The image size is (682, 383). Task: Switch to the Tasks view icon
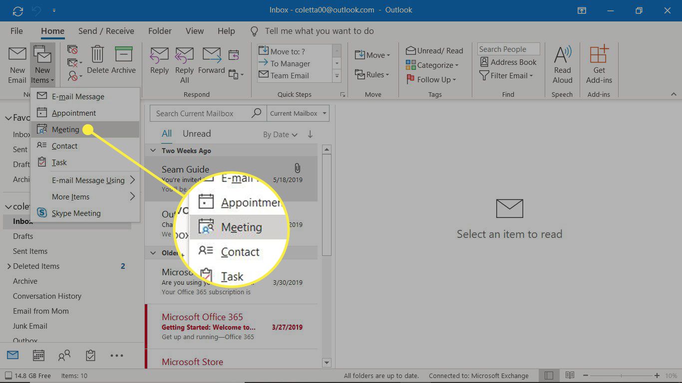point(90,356)
